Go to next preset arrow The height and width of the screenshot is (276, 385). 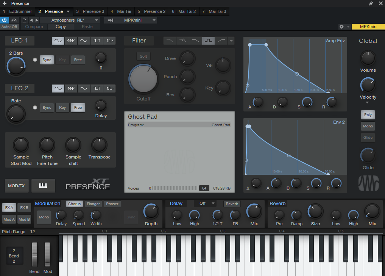click(x=37, y=20)
